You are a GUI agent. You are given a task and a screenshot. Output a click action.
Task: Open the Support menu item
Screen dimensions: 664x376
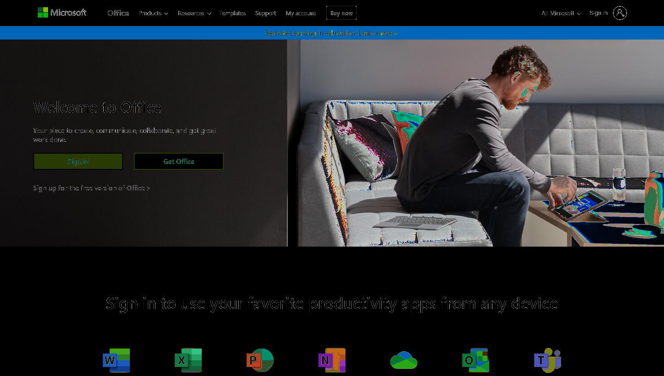[266, 13]
